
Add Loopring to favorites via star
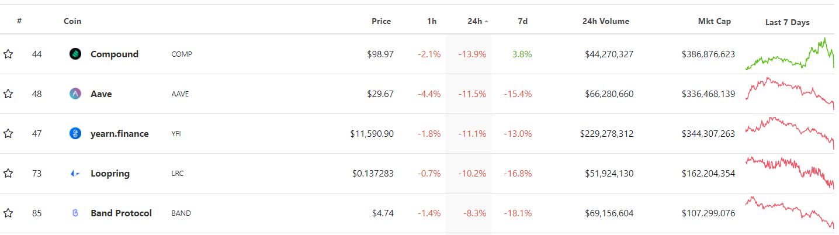(x=8, y=174)
